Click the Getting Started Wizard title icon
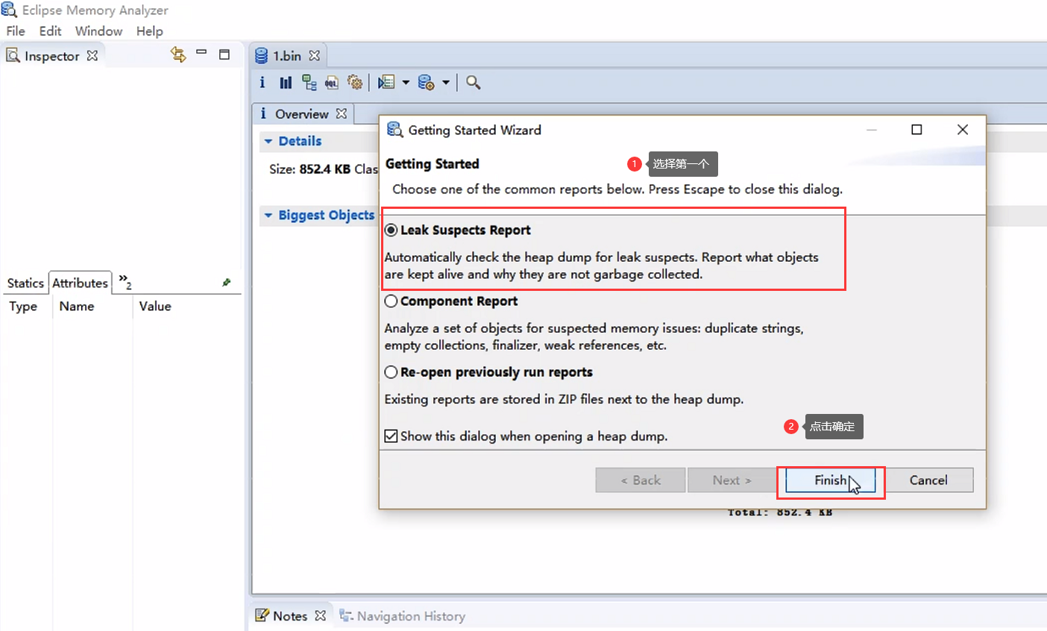 [x=394, y=130]
